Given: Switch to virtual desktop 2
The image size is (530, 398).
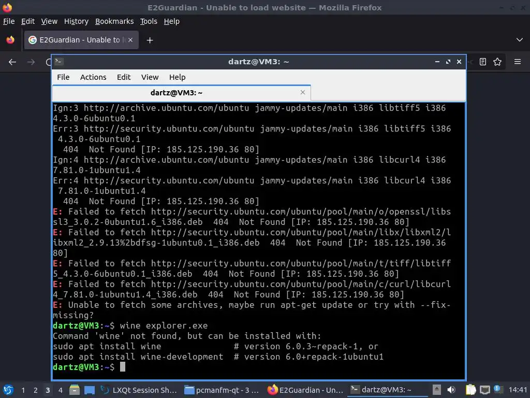Looking at the screenshot, I should [36, 390].
